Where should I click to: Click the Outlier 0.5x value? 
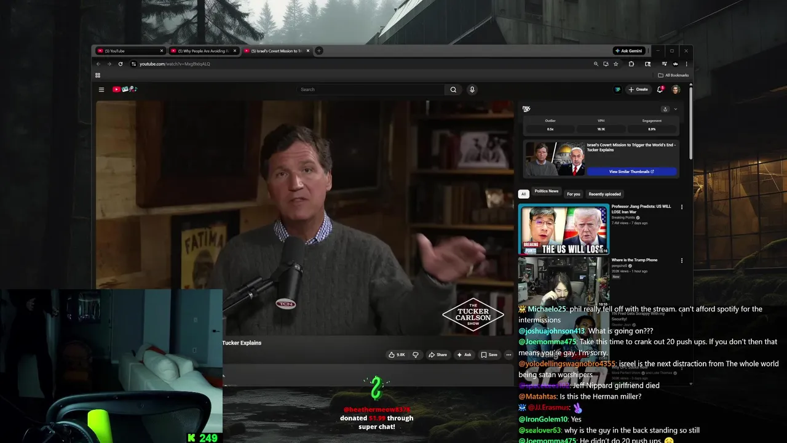coord(550,129)
